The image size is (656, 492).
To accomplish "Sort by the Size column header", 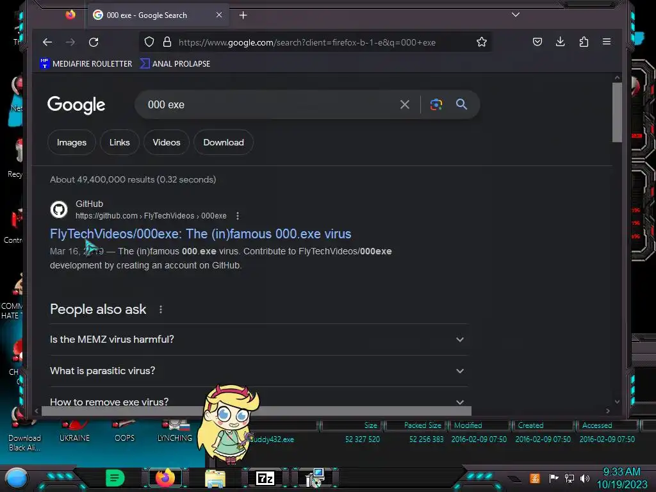I will (x=352, y=425).
